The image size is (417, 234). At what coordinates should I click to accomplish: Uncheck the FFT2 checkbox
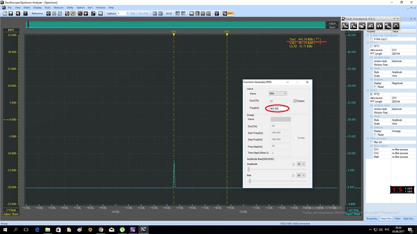point(371,94)
